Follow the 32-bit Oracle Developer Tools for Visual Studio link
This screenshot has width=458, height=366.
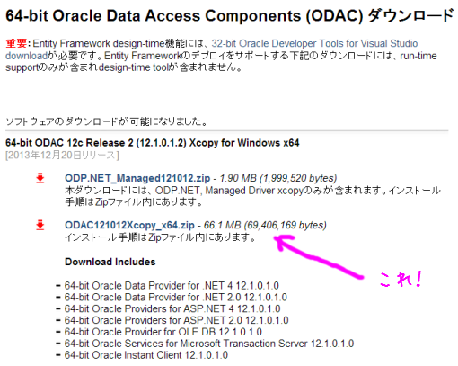tap(314, 44)
